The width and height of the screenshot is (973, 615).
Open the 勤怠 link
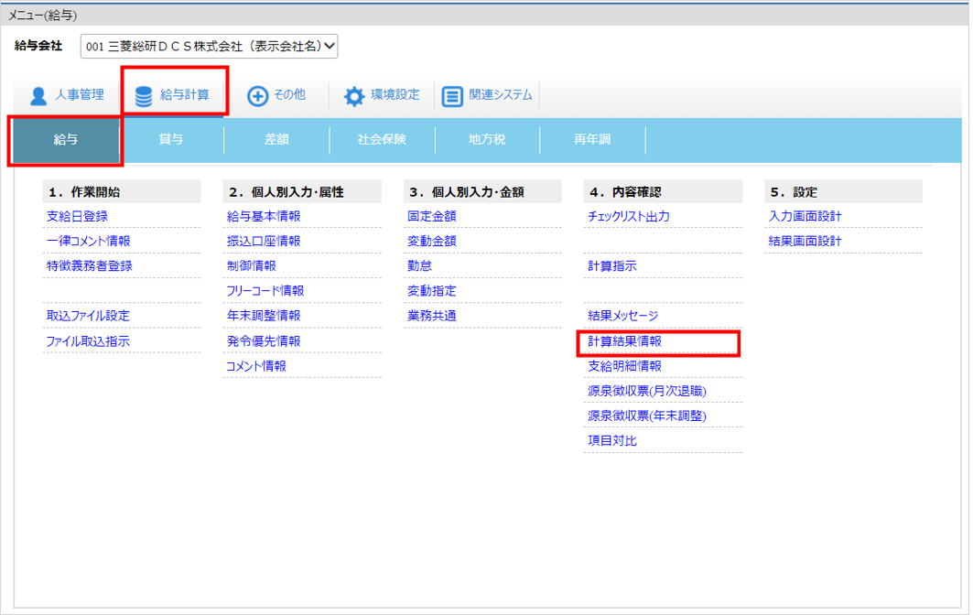click(x=419, y=266)
